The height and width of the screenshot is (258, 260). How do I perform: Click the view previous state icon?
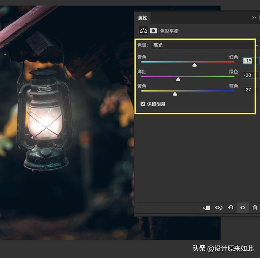[x=219, y=208]
